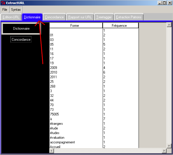Click the Tk feather icon in title bar

pos(3,3)
